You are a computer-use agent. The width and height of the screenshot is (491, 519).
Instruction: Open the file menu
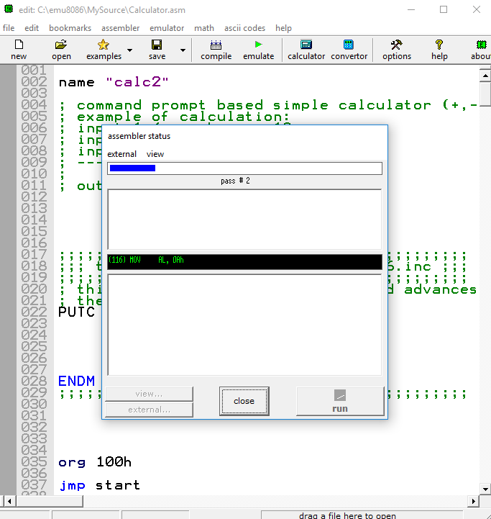[x=9, y=28]
